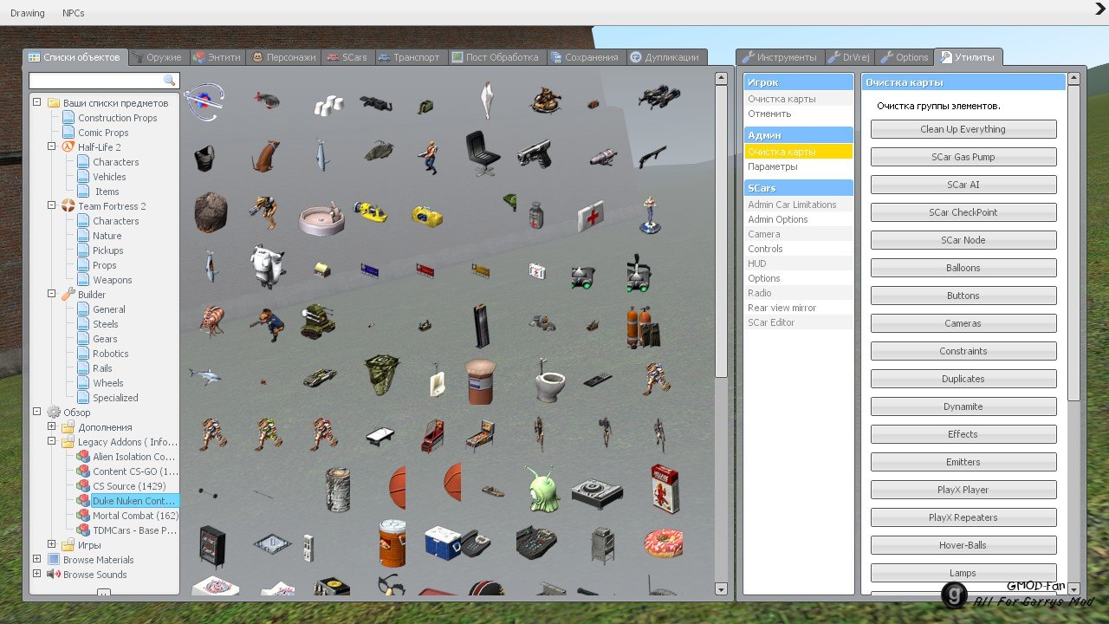Select the metal barrel prop thumbnail

tap(338, 490)
